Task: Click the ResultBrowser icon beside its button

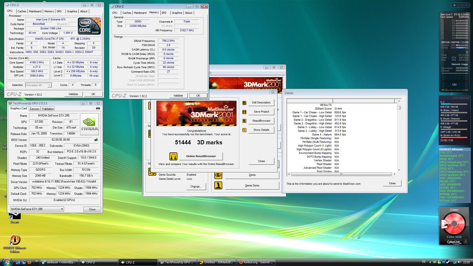Action: (x=244, y=121)
